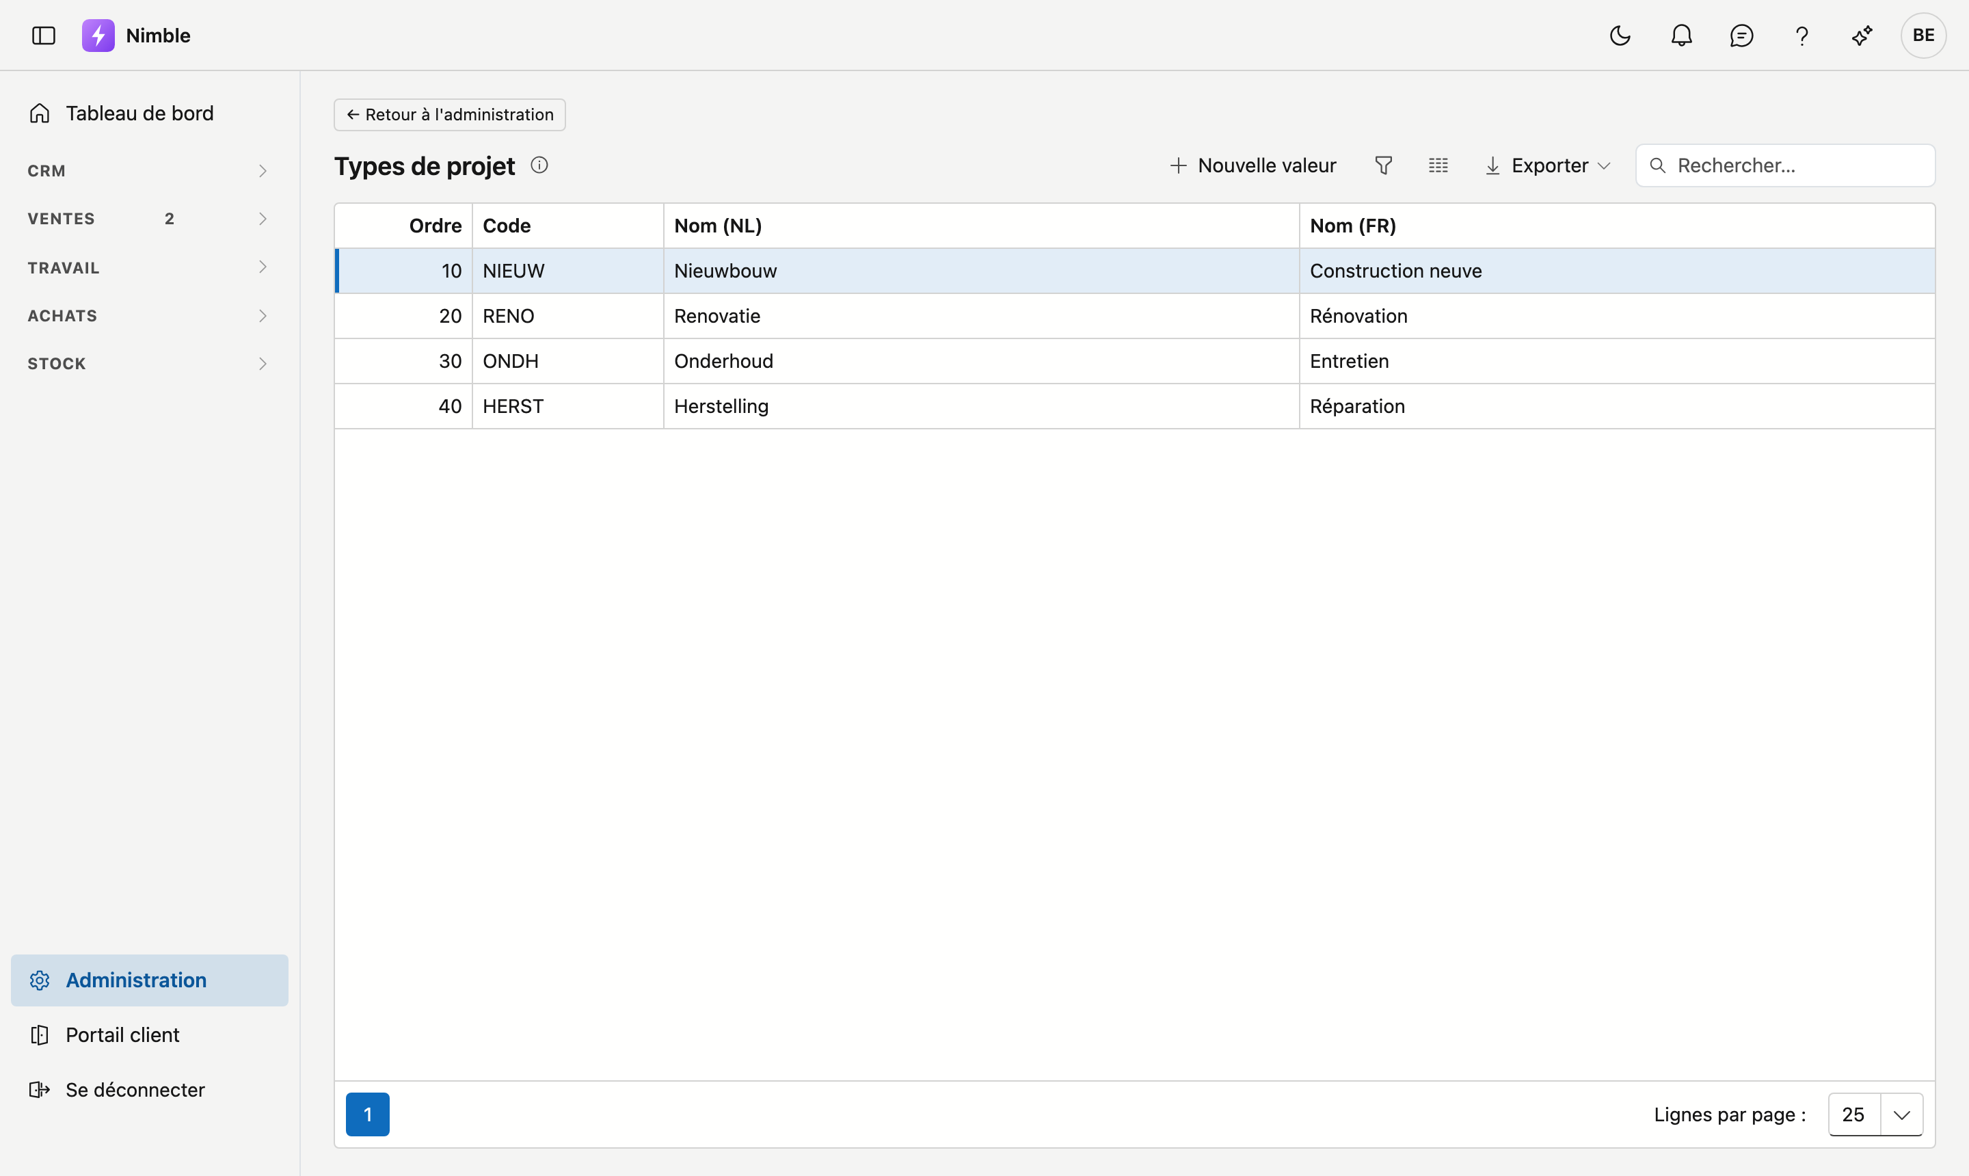Click the Onderhoud cell
The height and width of the screenshot is (1176, 1969).
(x=982, y=362)
